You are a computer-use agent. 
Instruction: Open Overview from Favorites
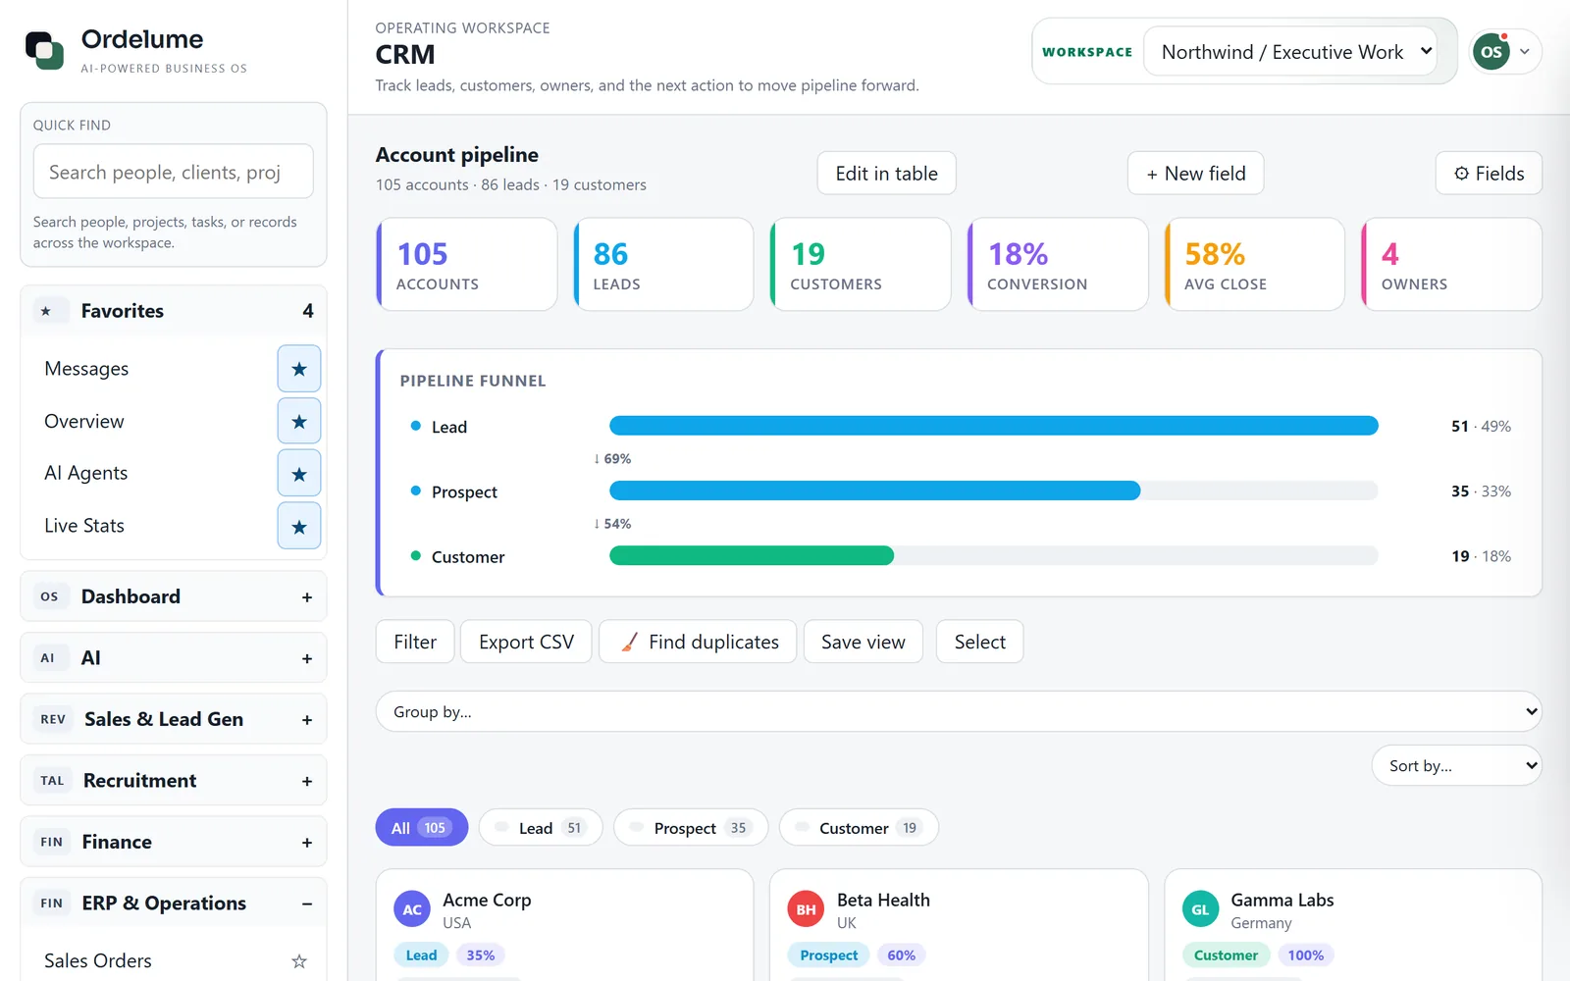[x=84, y=422]
